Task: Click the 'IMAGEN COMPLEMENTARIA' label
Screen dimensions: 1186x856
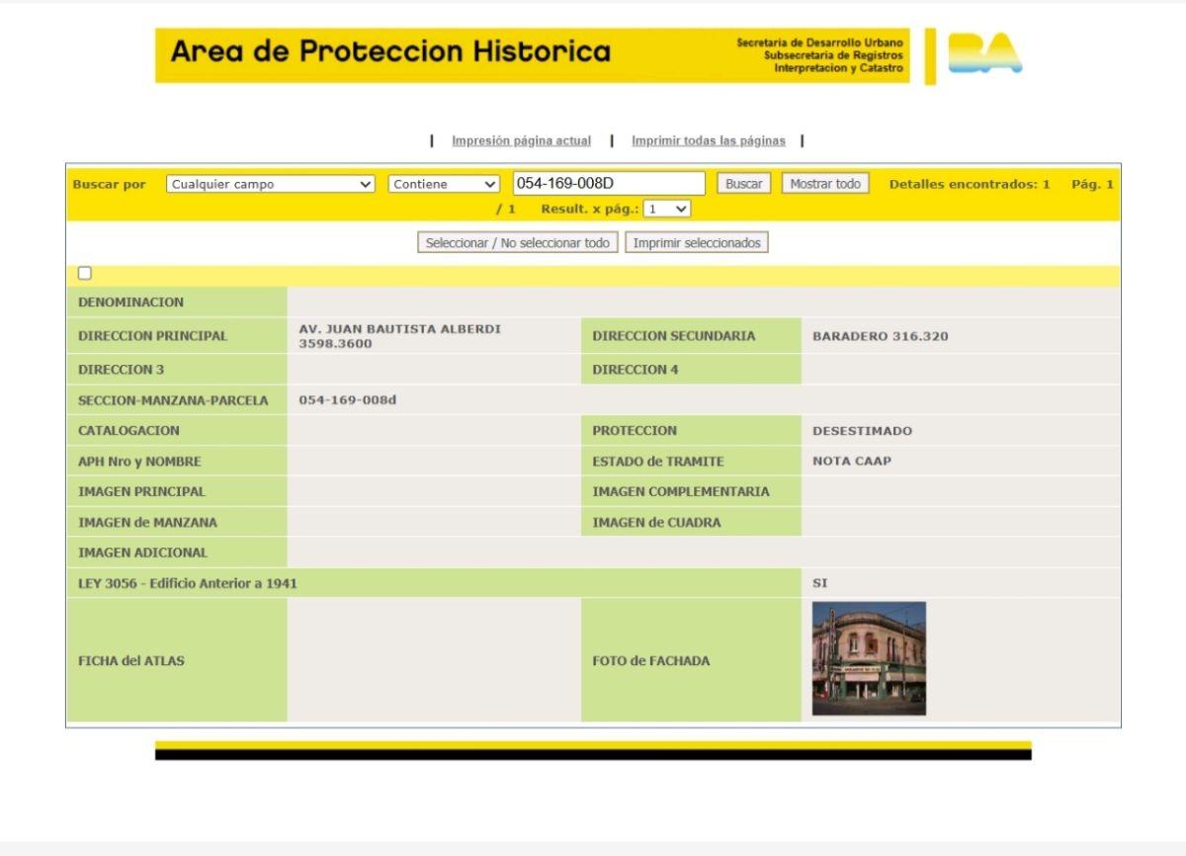Action: 680,491
